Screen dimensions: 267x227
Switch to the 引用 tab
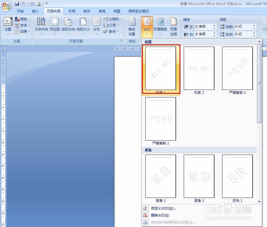(x=72, y=11)
